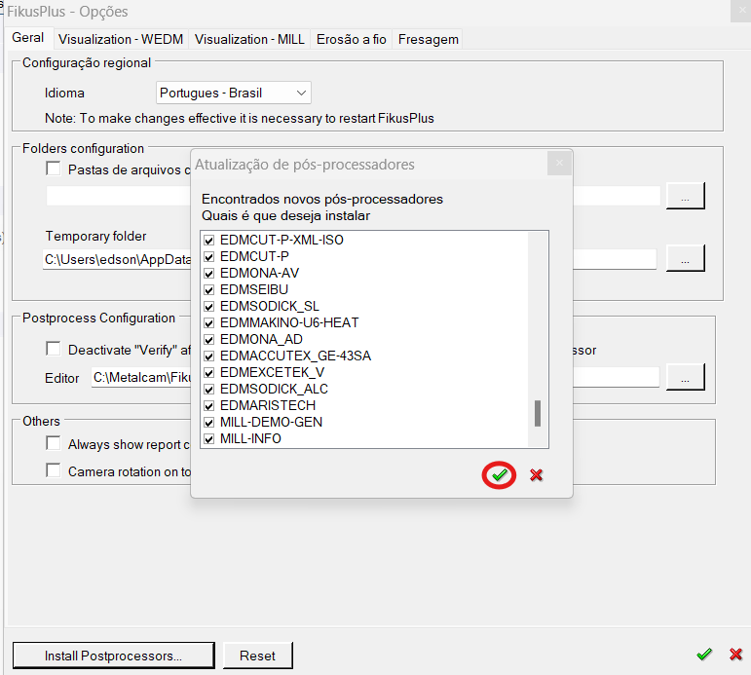Browse for Temporary folder path
Screen dimensions: 751x675
coord(685,259)
